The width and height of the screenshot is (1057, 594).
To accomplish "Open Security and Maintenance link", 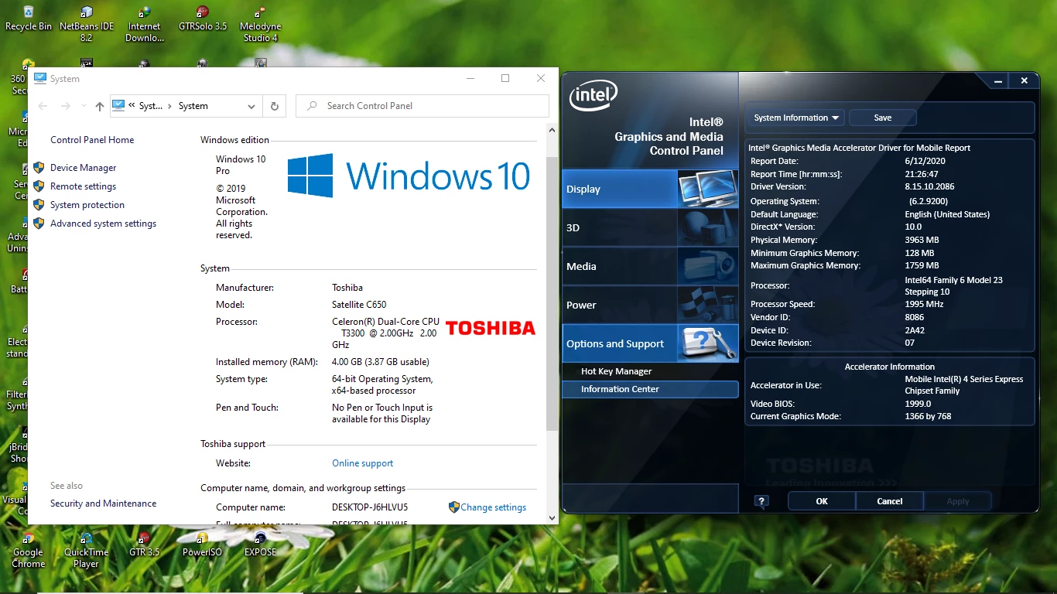I will coord(104,504).
